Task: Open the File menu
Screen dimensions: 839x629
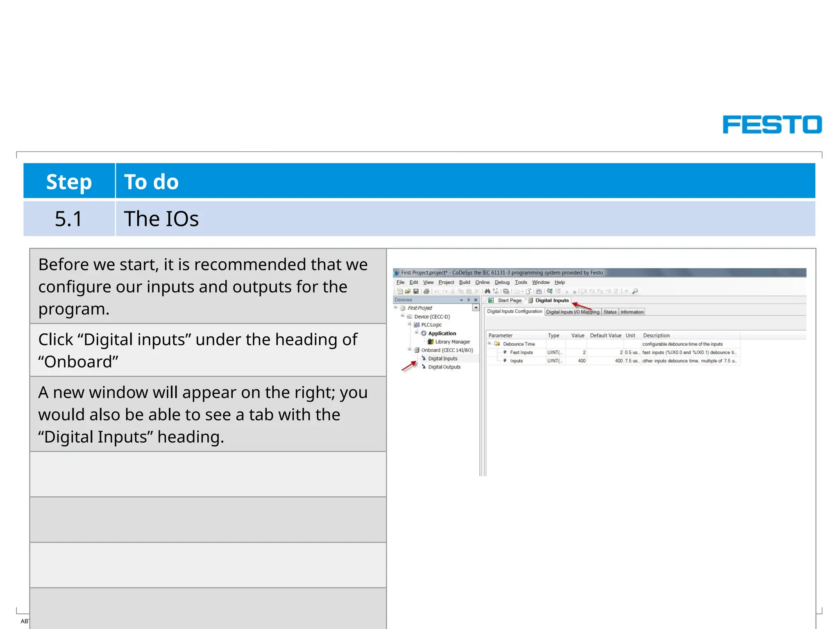Action: (400, 282)
